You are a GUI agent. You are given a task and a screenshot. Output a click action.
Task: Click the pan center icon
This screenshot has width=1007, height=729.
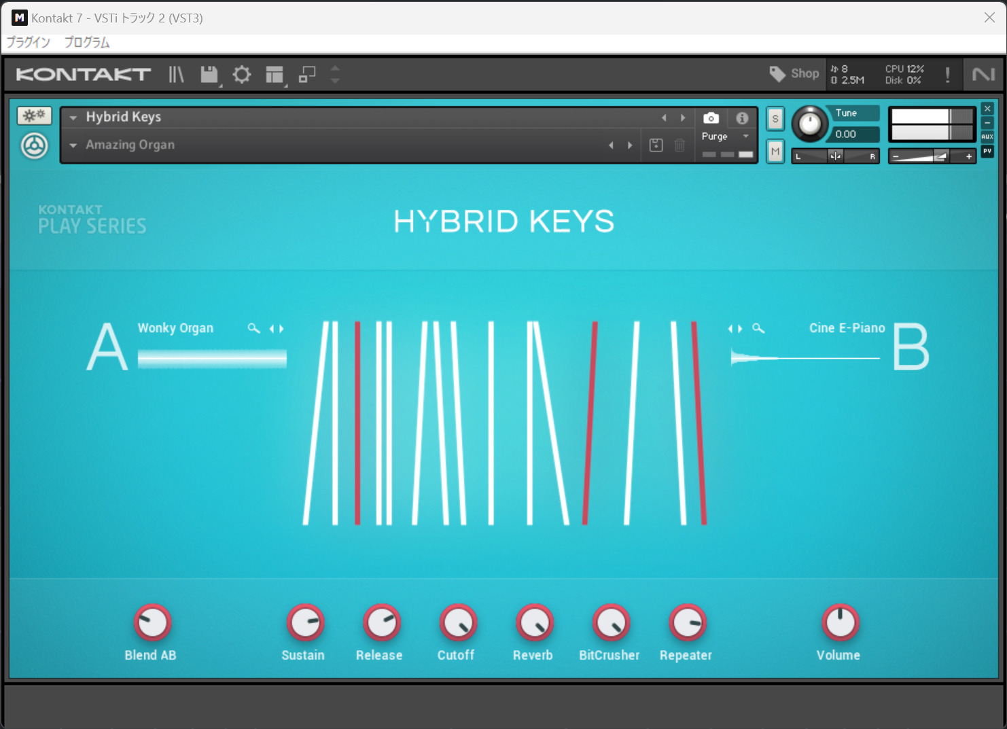[x=835, y=156]
